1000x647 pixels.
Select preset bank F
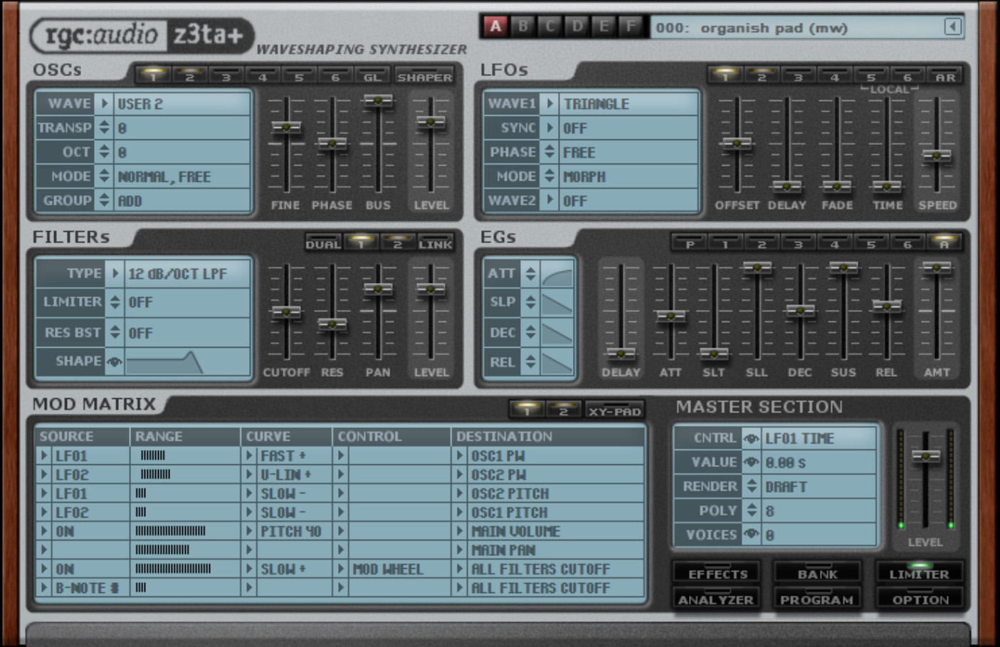click(631, 27)
